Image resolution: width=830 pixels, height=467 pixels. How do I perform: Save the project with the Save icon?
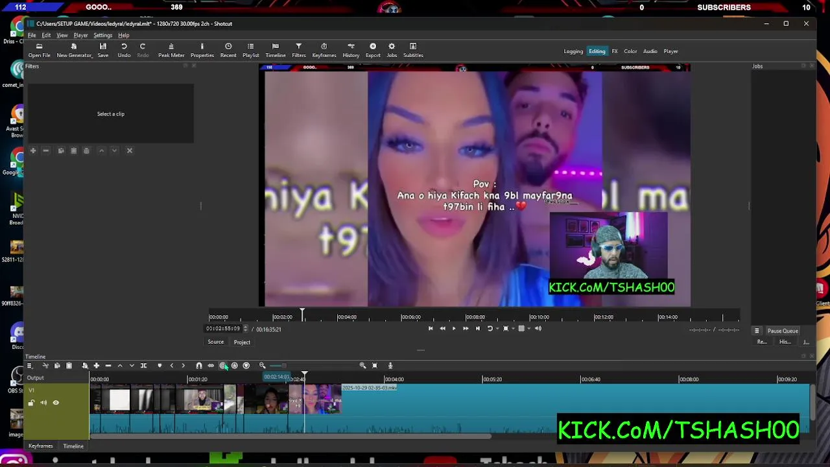(102, 50)
